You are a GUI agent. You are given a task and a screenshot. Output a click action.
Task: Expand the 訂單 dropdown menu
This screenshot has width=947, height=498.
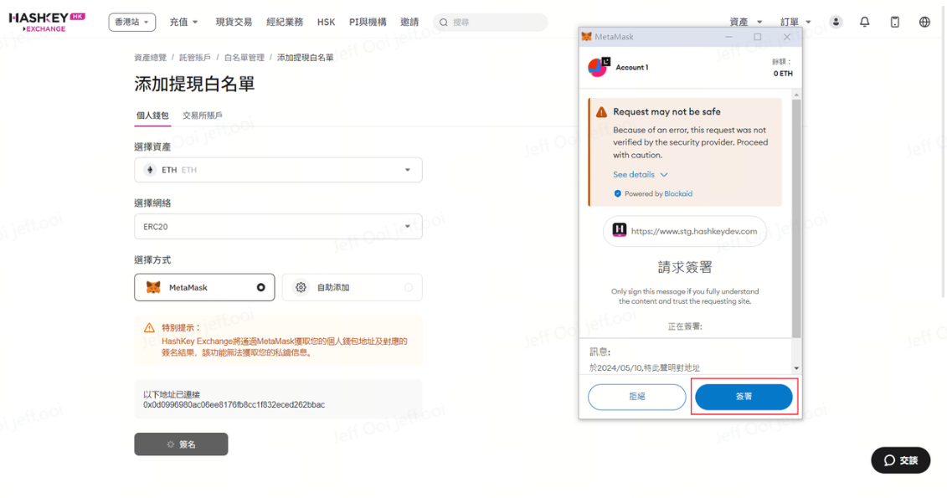pos(795,23)
